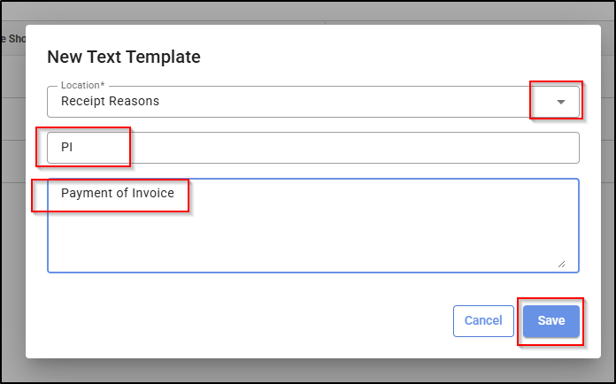Click the Receipt Reasons selected value
This screenshot has height=384, width=616.
click(110, 101)
